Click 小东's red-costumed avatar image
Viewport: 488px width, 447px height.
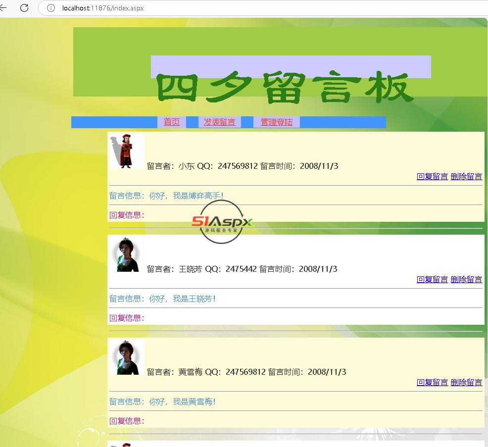(127, 151)
